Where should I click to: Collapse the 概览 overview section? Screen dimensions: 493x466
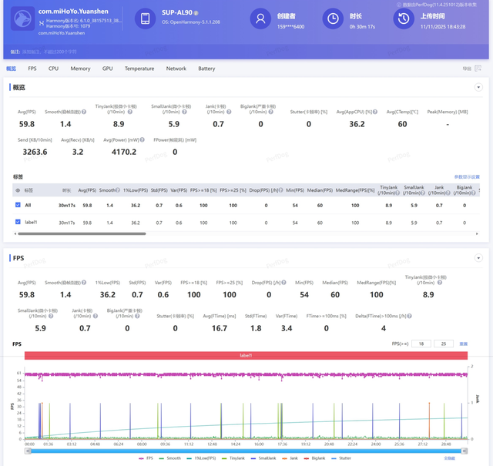click(x=478, y=88)
